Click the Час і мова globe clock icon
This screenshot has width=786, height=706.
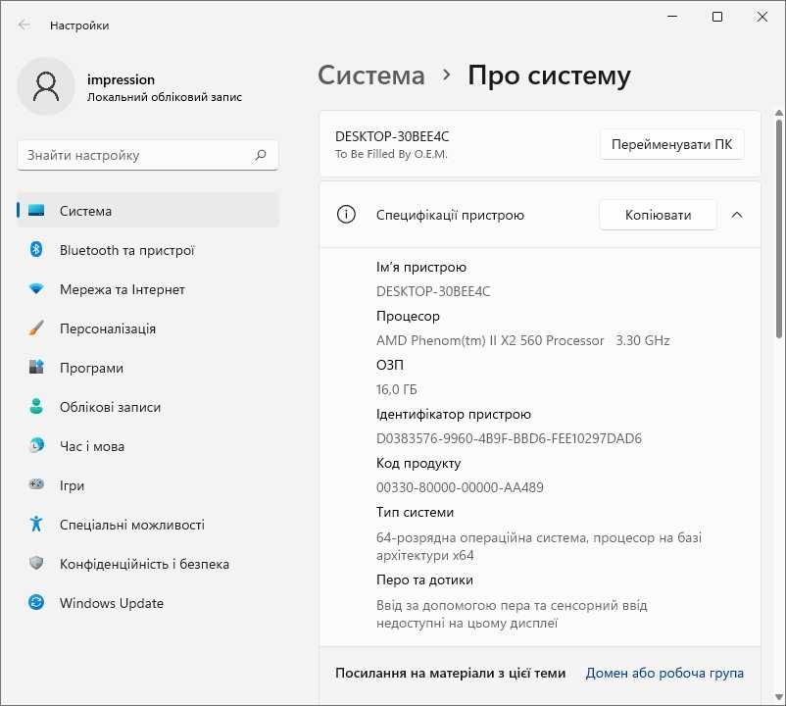36,445
